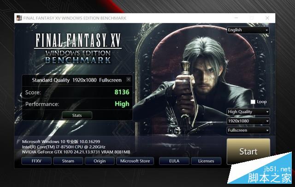Image resolution: width=295 pixels, height=187 pixels.
Task: Enable the Loop checkbox
Action: tap(253, 102)
